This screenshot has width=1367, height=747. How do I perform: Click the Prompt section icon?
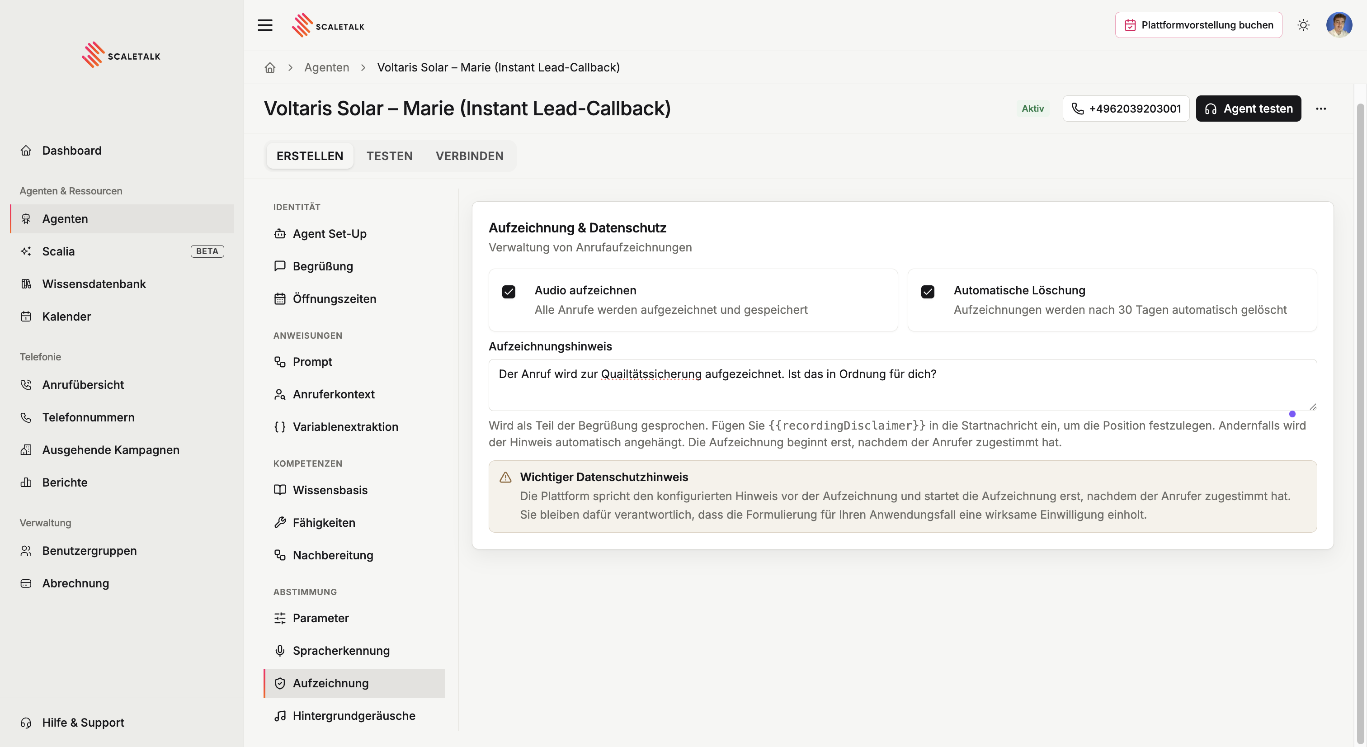coord(280,362)
